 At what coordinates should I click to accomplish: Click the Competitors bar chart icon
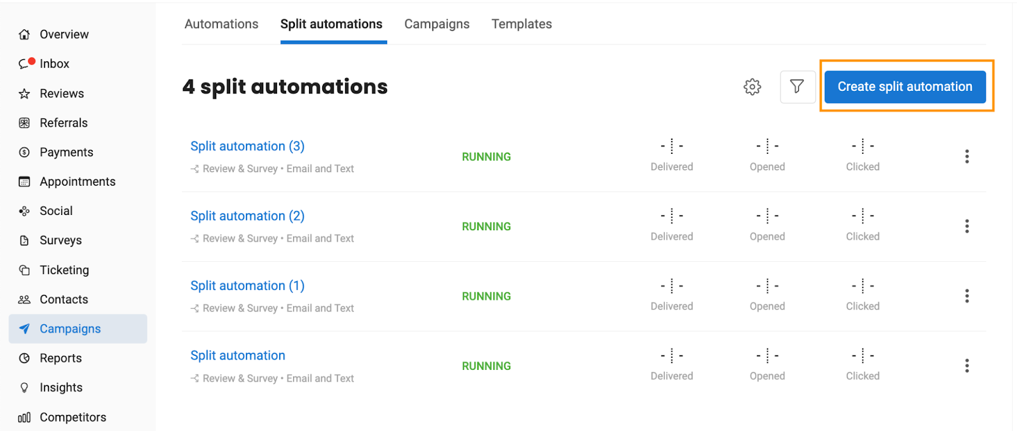pos(24,417)
